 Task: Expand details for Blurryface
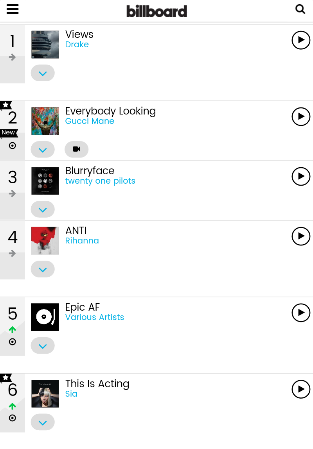[43, 209]
